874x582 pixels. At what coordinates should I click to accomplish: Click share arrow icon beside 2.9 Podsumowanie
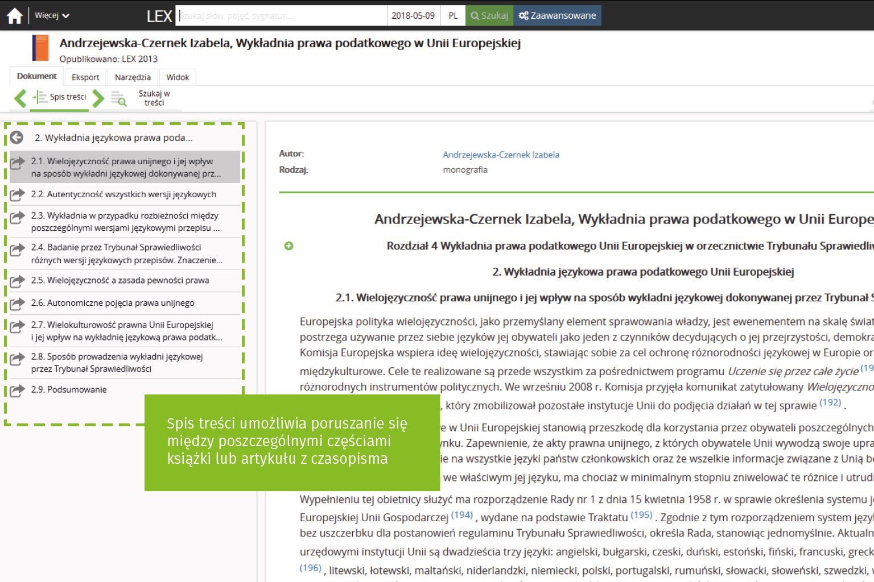[18, 390]
